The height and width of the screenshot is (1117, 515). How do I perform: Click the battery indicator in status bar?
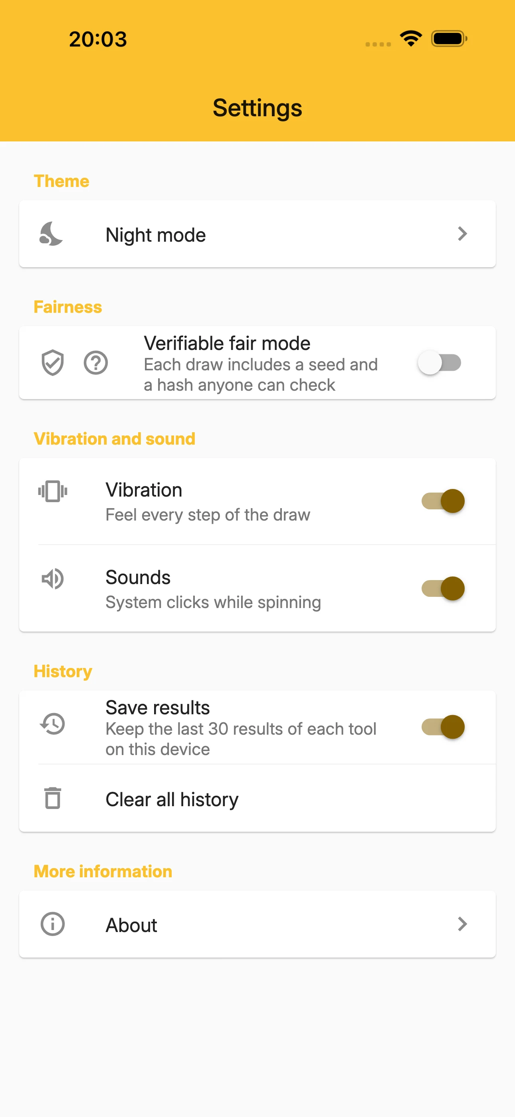(449, 39)
